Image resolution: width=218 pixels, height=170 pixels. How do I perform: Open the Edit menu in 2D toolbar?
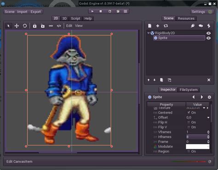pos(69,26)
